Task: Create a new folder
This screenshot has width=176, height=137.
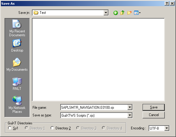Action: point(129,13)
